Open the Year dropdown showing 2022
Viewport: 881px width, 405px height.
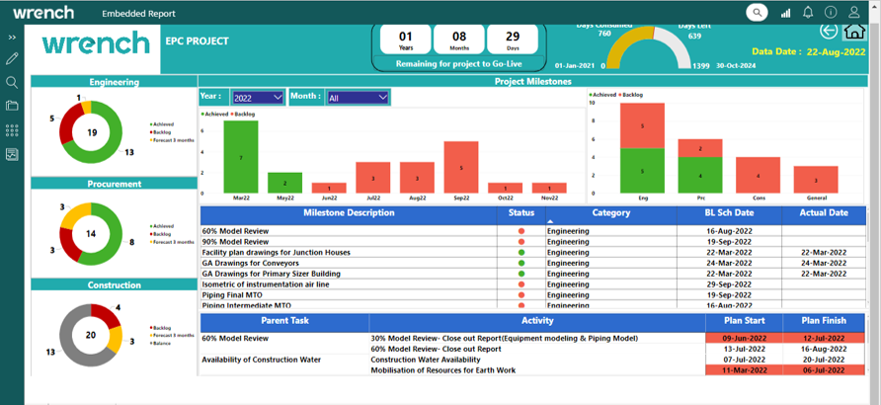tap(258, 97)
